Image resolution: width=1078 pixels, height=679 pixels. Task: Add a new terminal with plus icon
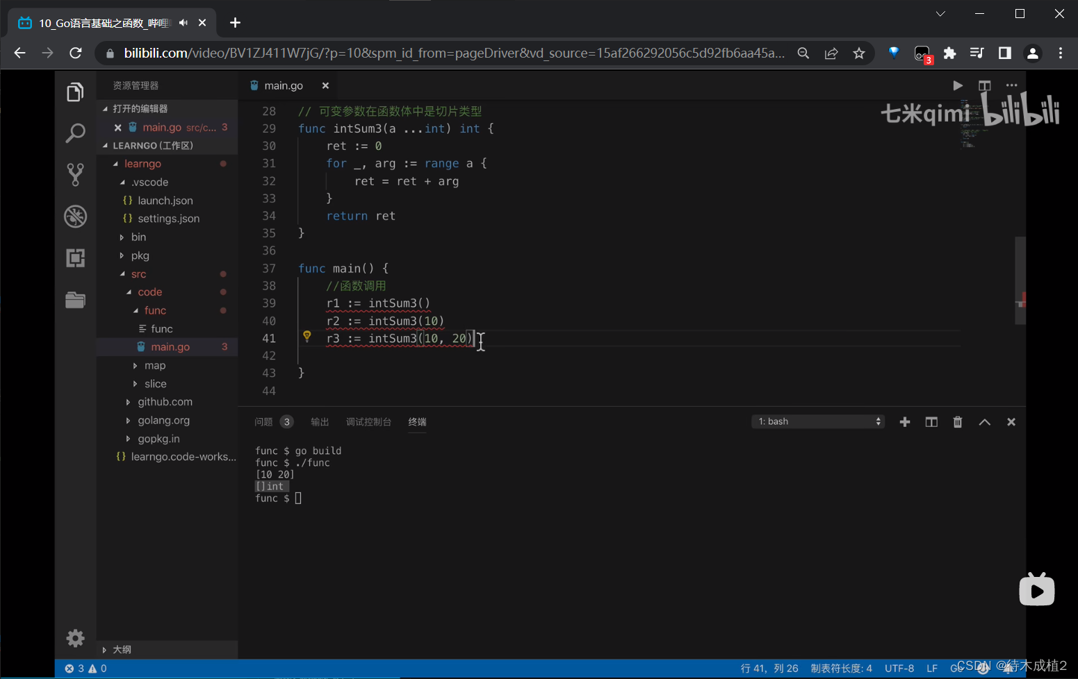904,422
